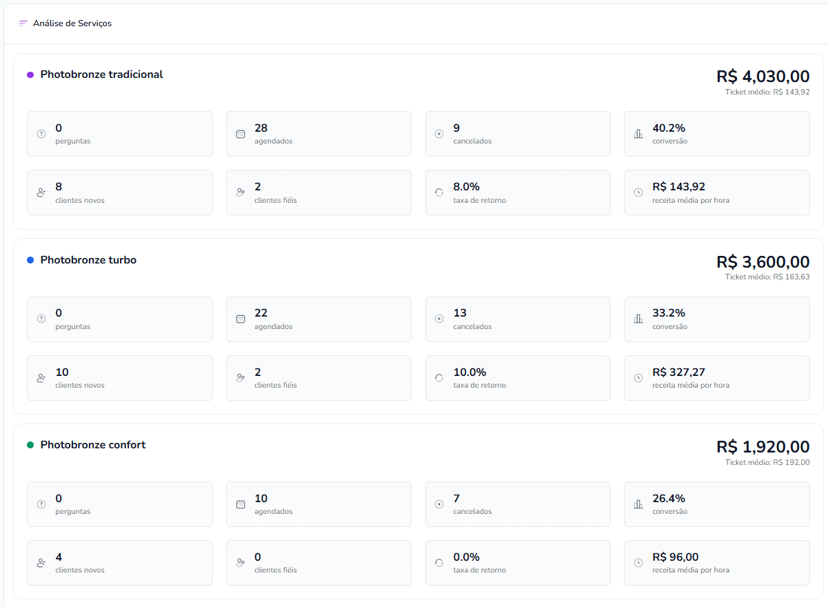
Task: Click loyal clients icon in Photobronze confort card
Action: (x=241, y=563)
